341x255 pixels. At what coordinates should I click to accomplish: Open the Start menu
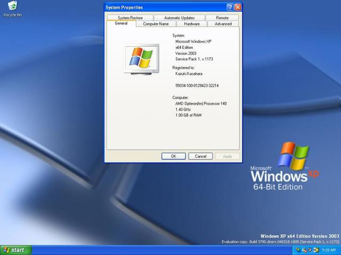pyautogui.click(x=16, y=250)
